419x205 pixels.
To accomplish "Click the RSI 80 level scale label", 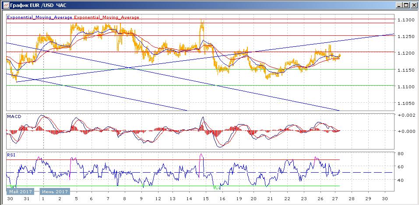I will tap(400, 154).
